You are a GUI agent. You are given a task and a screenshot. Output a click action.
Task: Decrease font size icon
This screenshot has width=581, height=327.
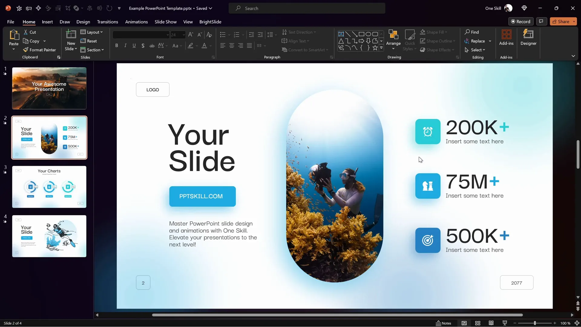[200, 35]
